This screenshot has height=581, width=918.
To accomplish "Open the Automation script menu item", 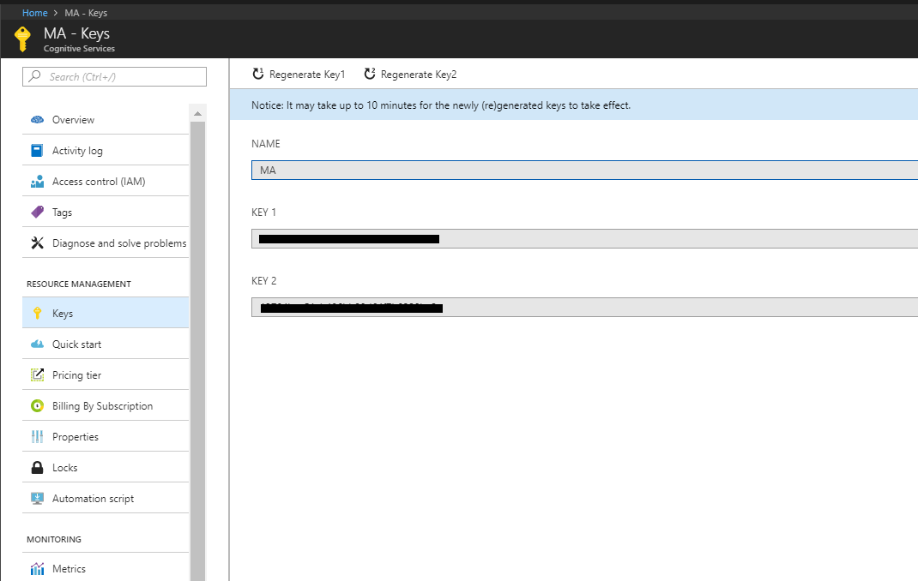I will point(106,498).
